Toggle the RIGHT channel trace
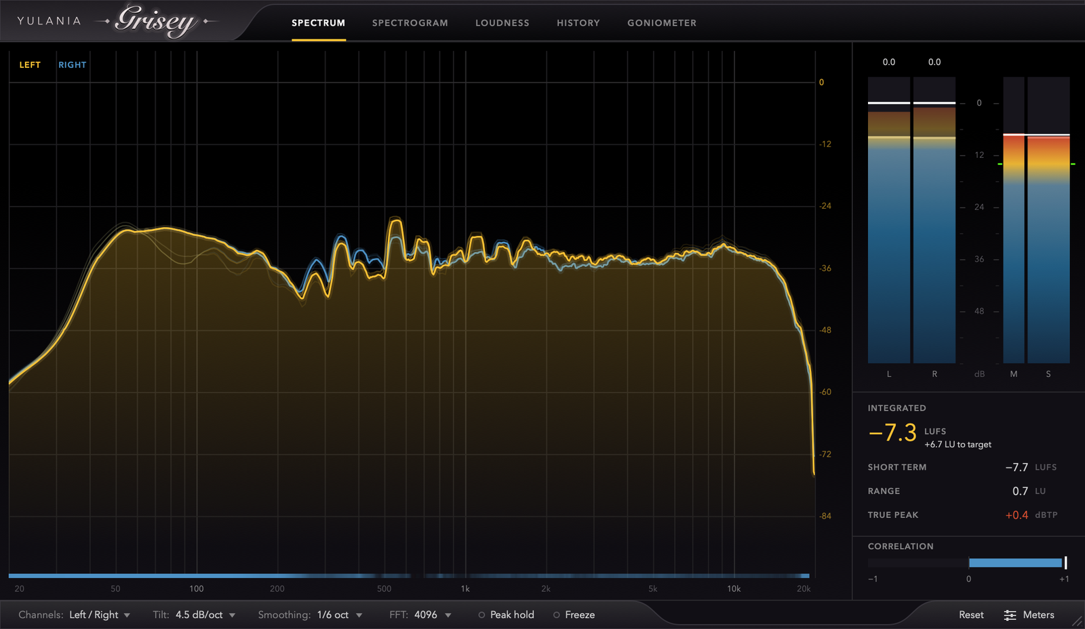1085x629 pixels. pos(72,65)
